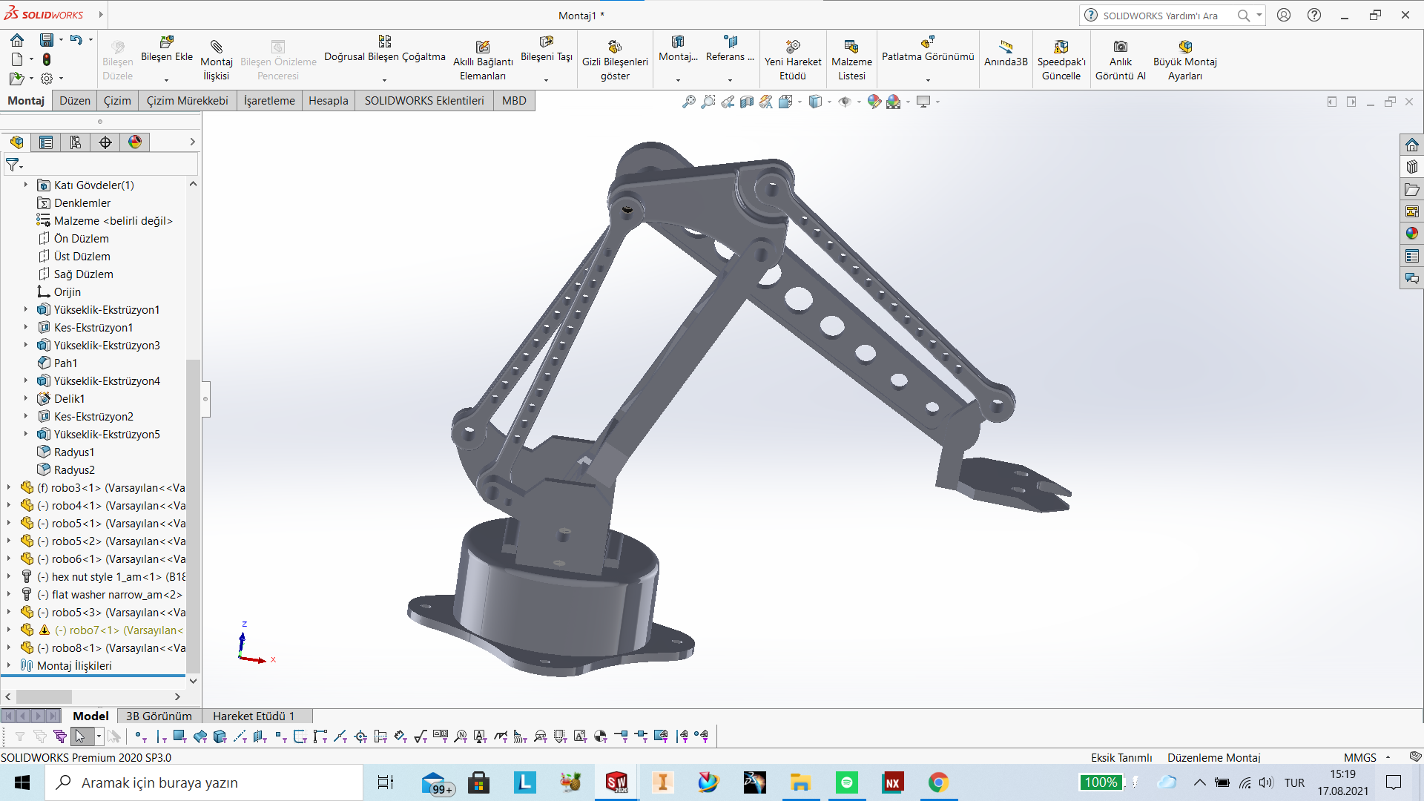Image resolution: width=1424 pixels, height=801 pixels.
Task: Click the Akıllı Bağlantı Elemanları icon
Action: coord(483,47)
